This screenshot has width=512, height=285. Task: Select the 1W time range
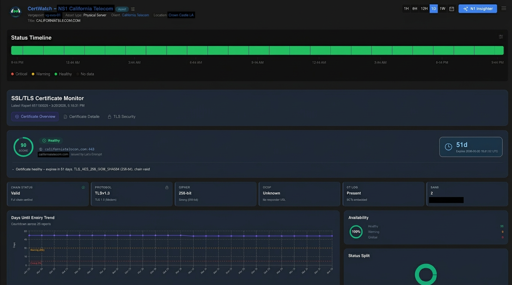pyautogui.click(x=442, y=8)
